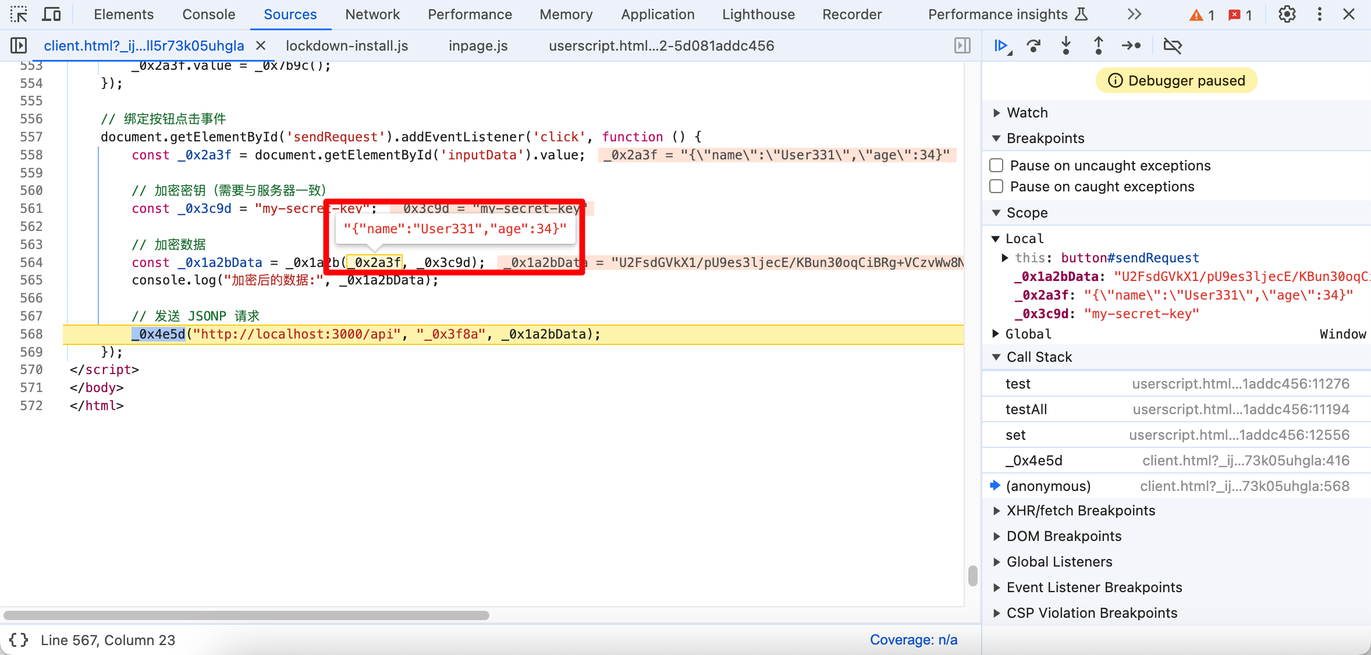The image size is (1371, 655).
Task: Activate the inspect element picker icon
Action: click(19, 14)
